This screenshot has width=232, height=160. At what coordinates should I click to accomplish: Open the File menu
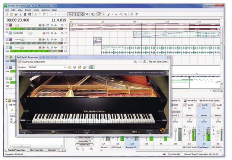click(7, 10)
